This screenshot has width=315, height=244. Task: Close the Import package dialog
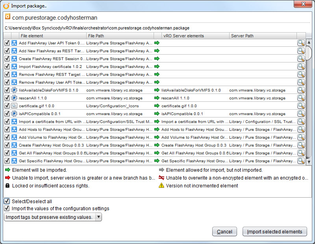pos(303,4)
